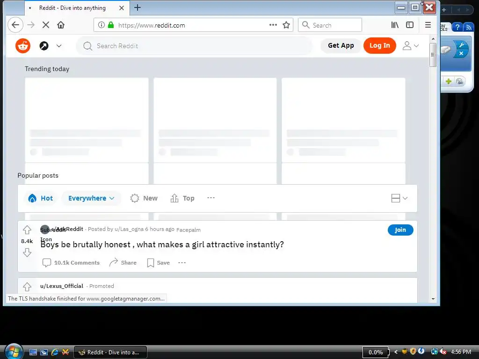Click the vertical scrollbar thumb
Viewport: 479px width, 359px height.
click(x=433, y=55)
